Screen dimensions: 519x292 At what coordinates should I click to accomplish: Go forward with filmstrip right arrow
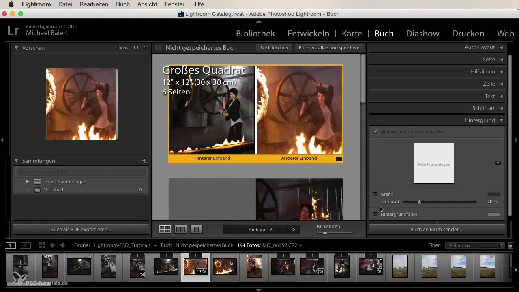pyautogui.click(x=62, y=245)
